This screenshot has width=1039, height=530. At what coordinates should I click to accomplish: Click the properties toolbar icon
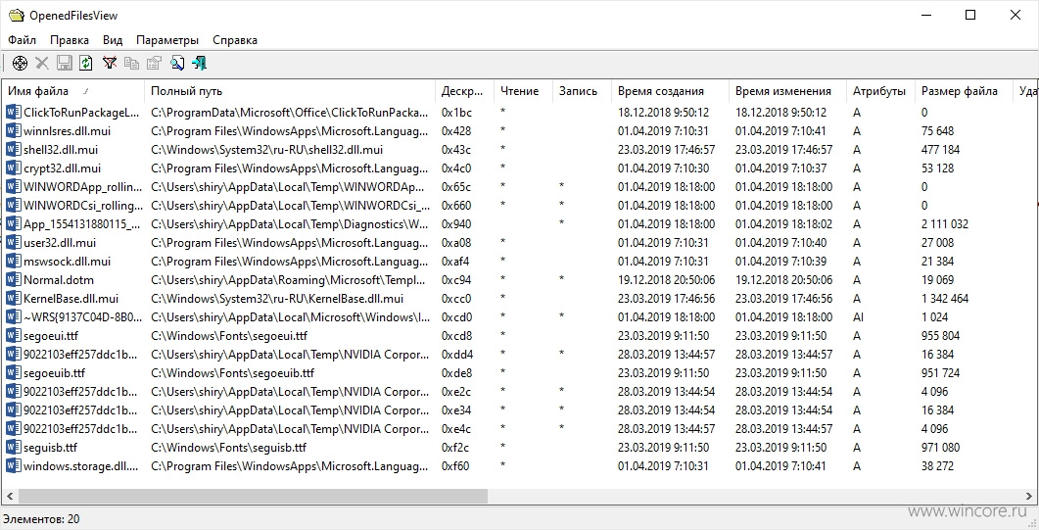pyautogui.click(x=154, y=63)
